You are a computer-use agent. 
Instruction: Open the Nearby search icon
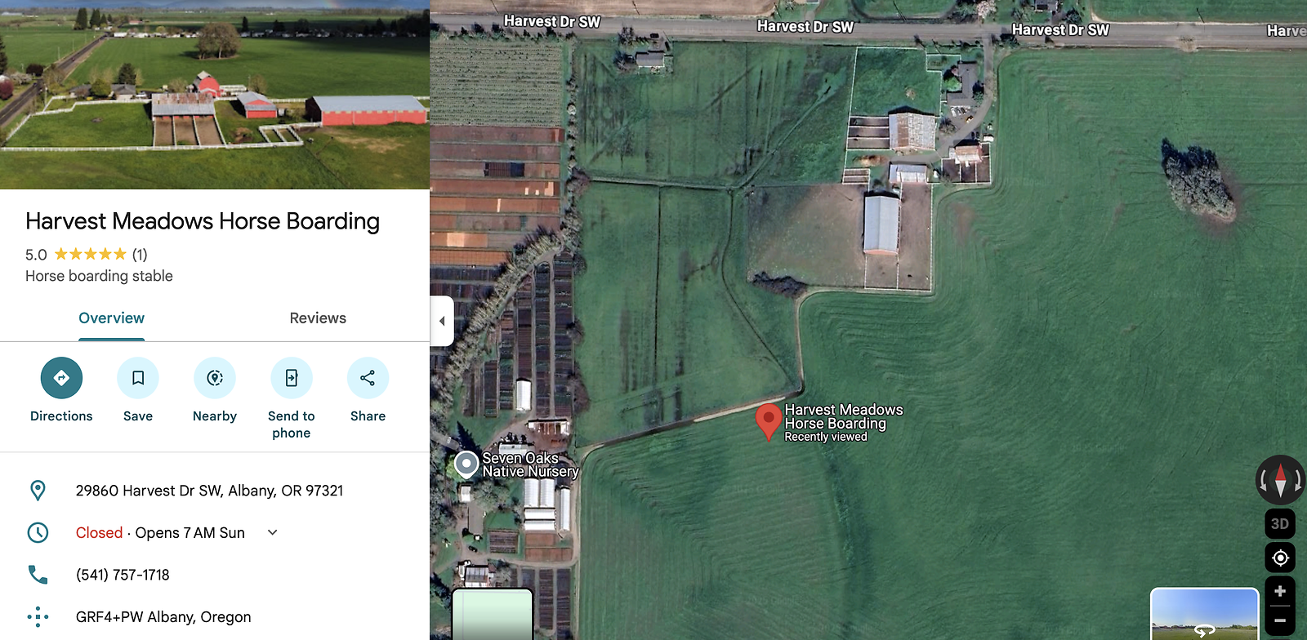[215, 378]
